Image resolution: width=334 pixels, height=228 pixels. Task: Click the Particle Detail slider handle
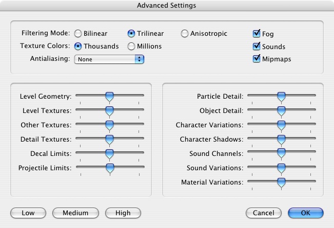[281, 96]
